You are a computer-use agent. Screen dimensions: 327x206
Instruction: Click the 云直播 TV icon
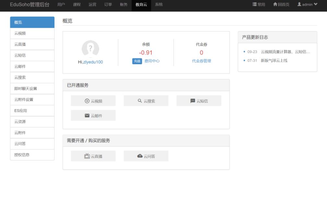coord(86,156)
